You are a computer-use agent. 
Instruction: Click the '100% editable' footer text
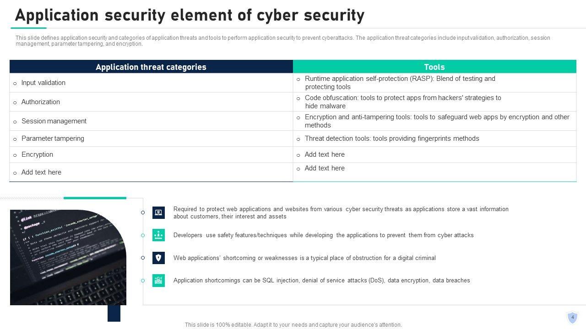point(293,325)
